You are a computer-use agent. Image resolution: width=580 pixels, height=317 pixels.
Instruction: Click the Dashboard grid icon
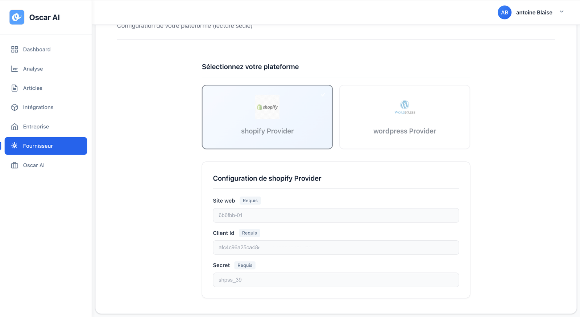click(x=14, y=50)
